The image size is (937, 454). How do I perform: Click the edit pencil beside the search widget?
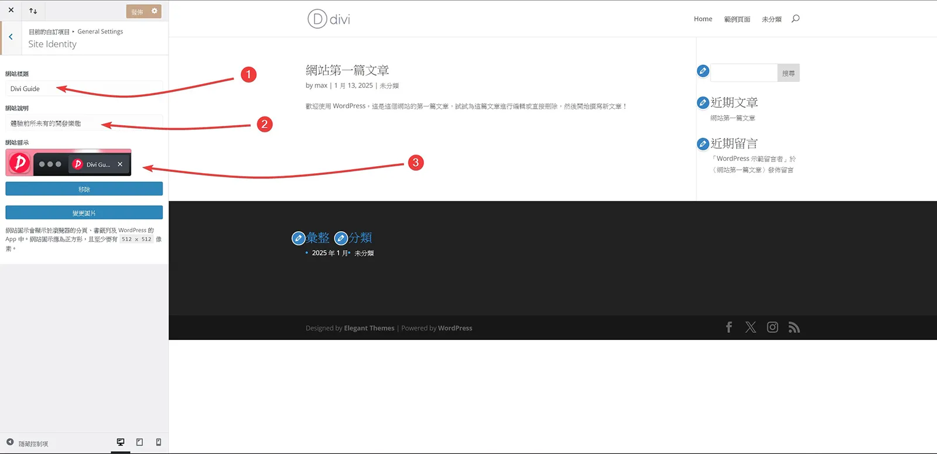tap(703, 71)
